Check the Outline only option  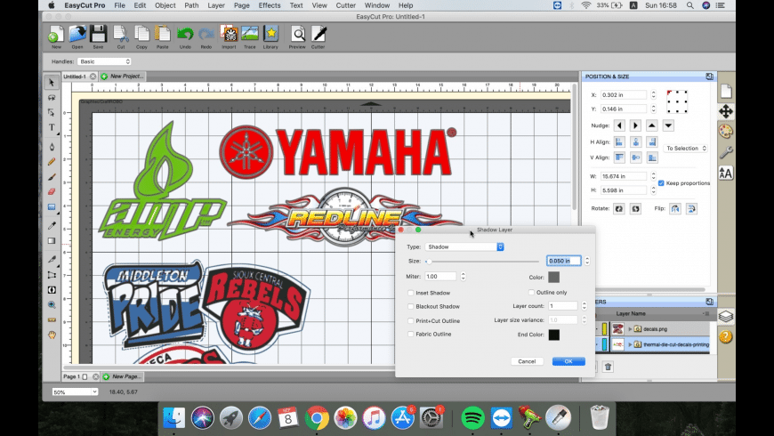[x=531, y=293]
